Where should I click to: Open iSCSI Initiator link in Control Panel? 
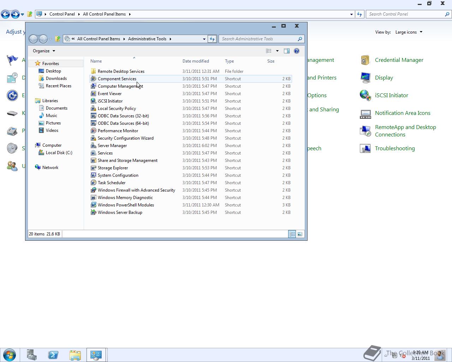coord(391,95)
